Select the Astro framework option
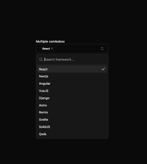 pyautogui.click(x=72, y=105)
